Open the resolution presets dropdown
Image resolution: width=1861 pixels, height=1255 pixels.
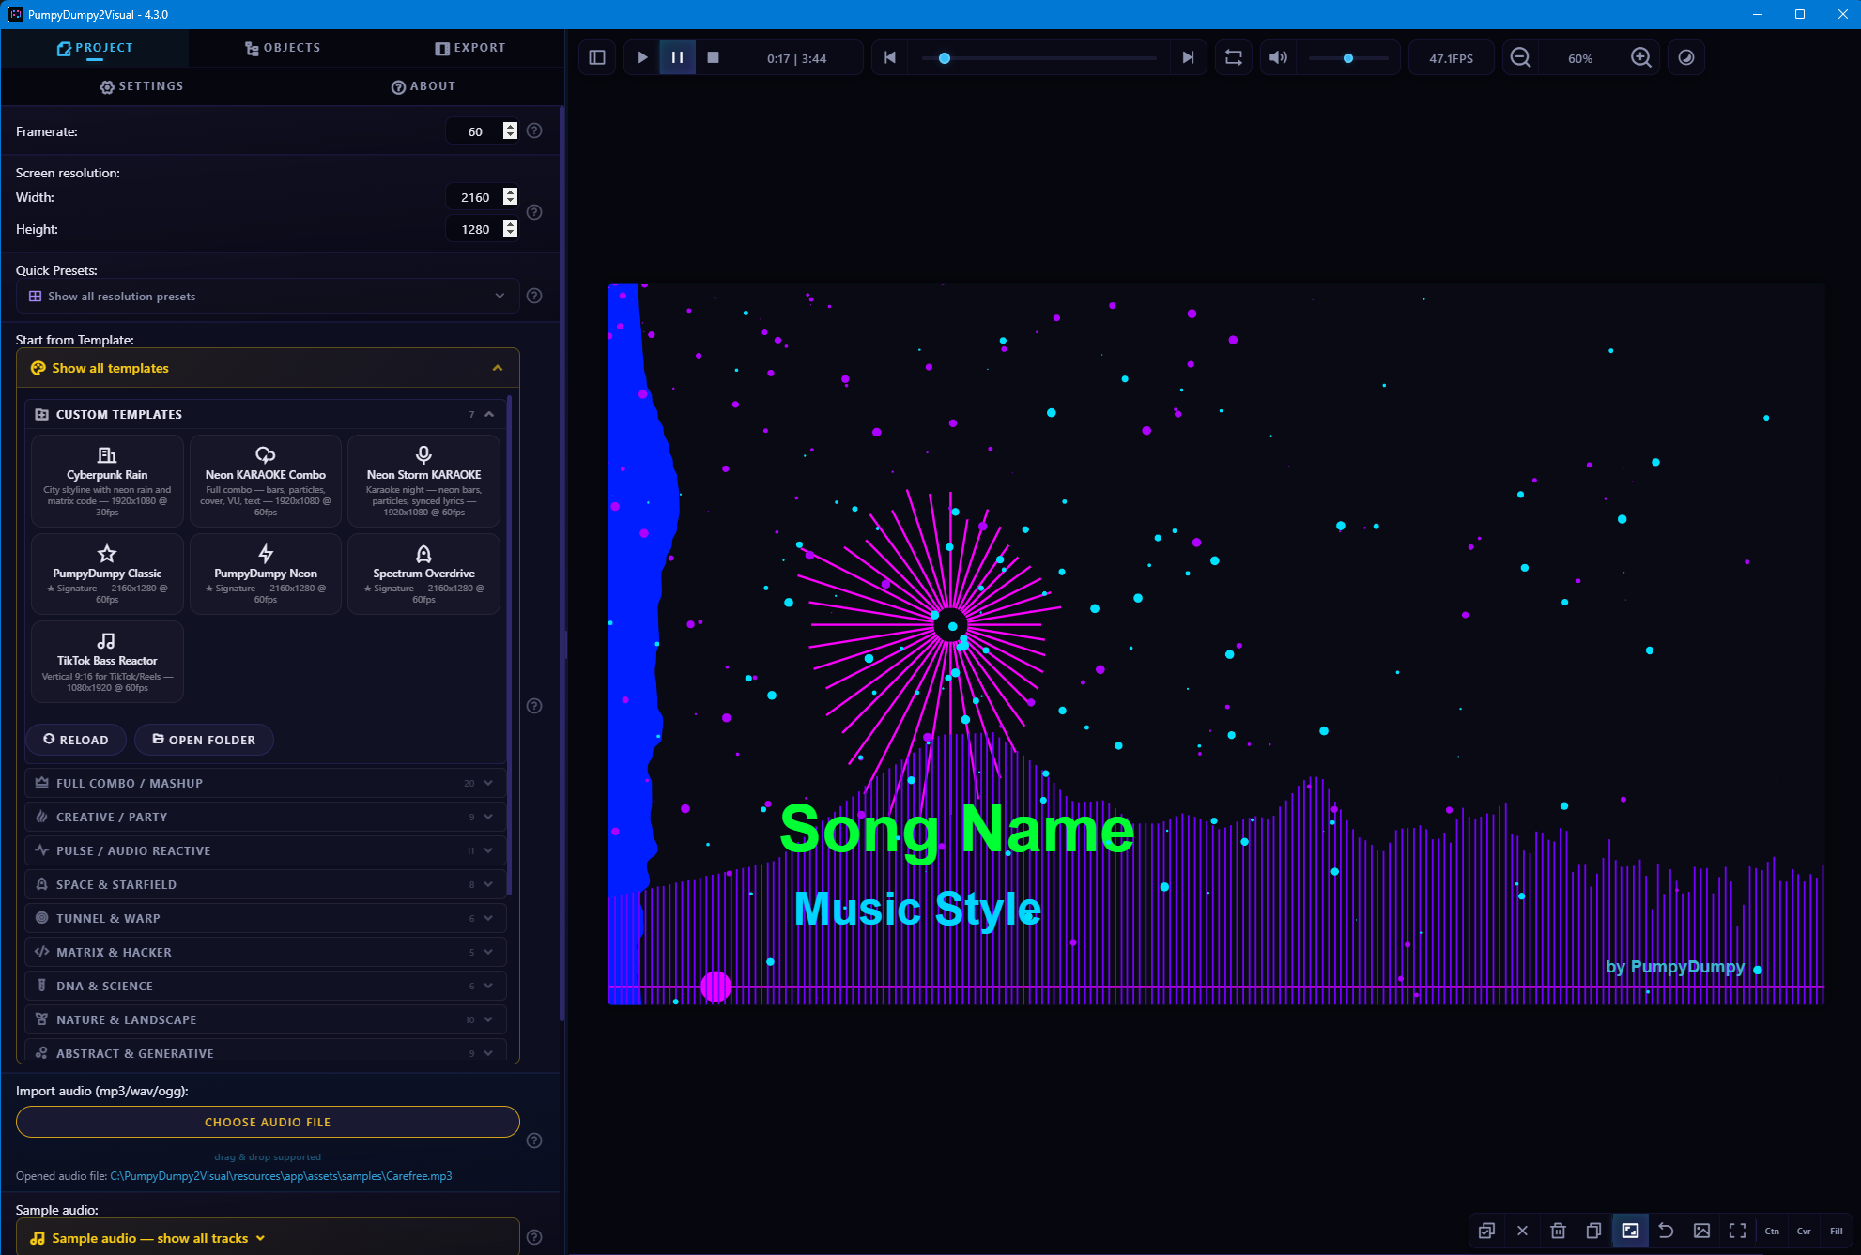click(x=268, y=296)
